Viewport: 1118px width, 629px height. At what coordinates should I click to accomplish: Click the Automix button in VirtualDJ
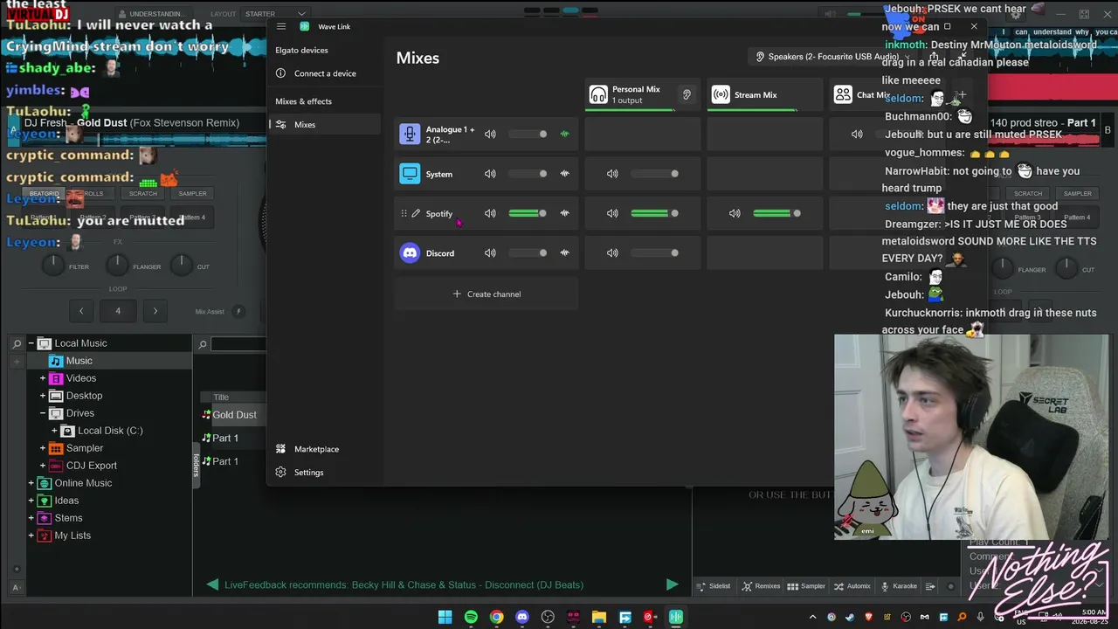click(x=852, y=586)
